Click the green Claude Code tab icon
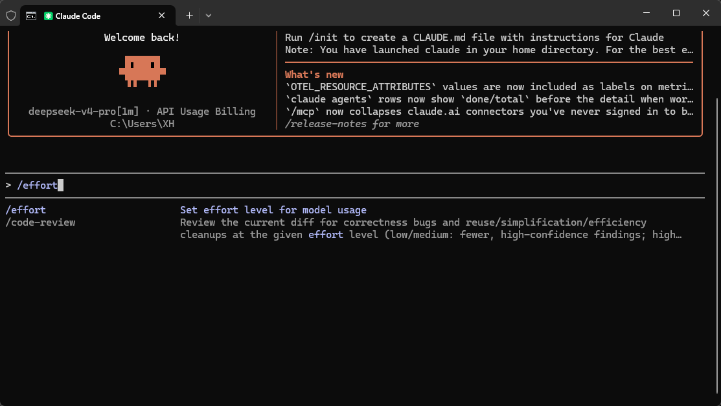Viewport: 721px width, 406px height. [49, 16]
